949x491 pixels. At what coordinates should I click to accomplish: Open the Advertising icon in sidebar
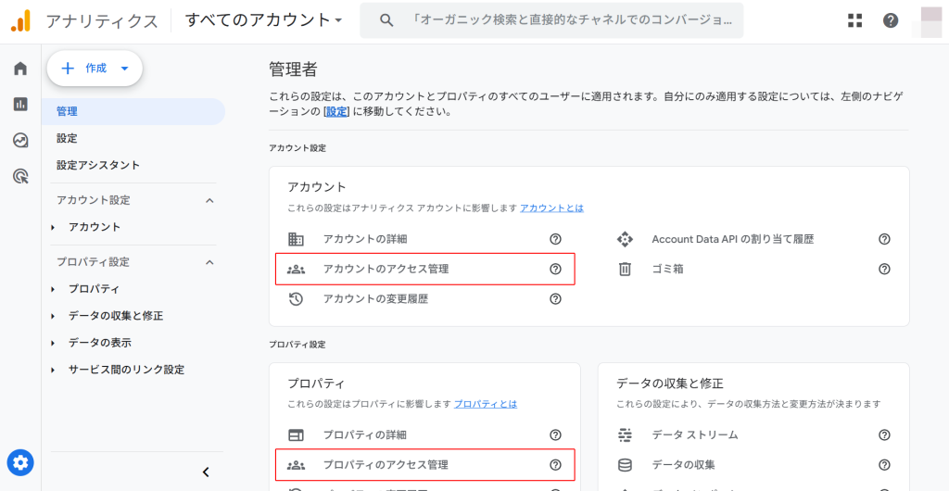pos(20,176)
